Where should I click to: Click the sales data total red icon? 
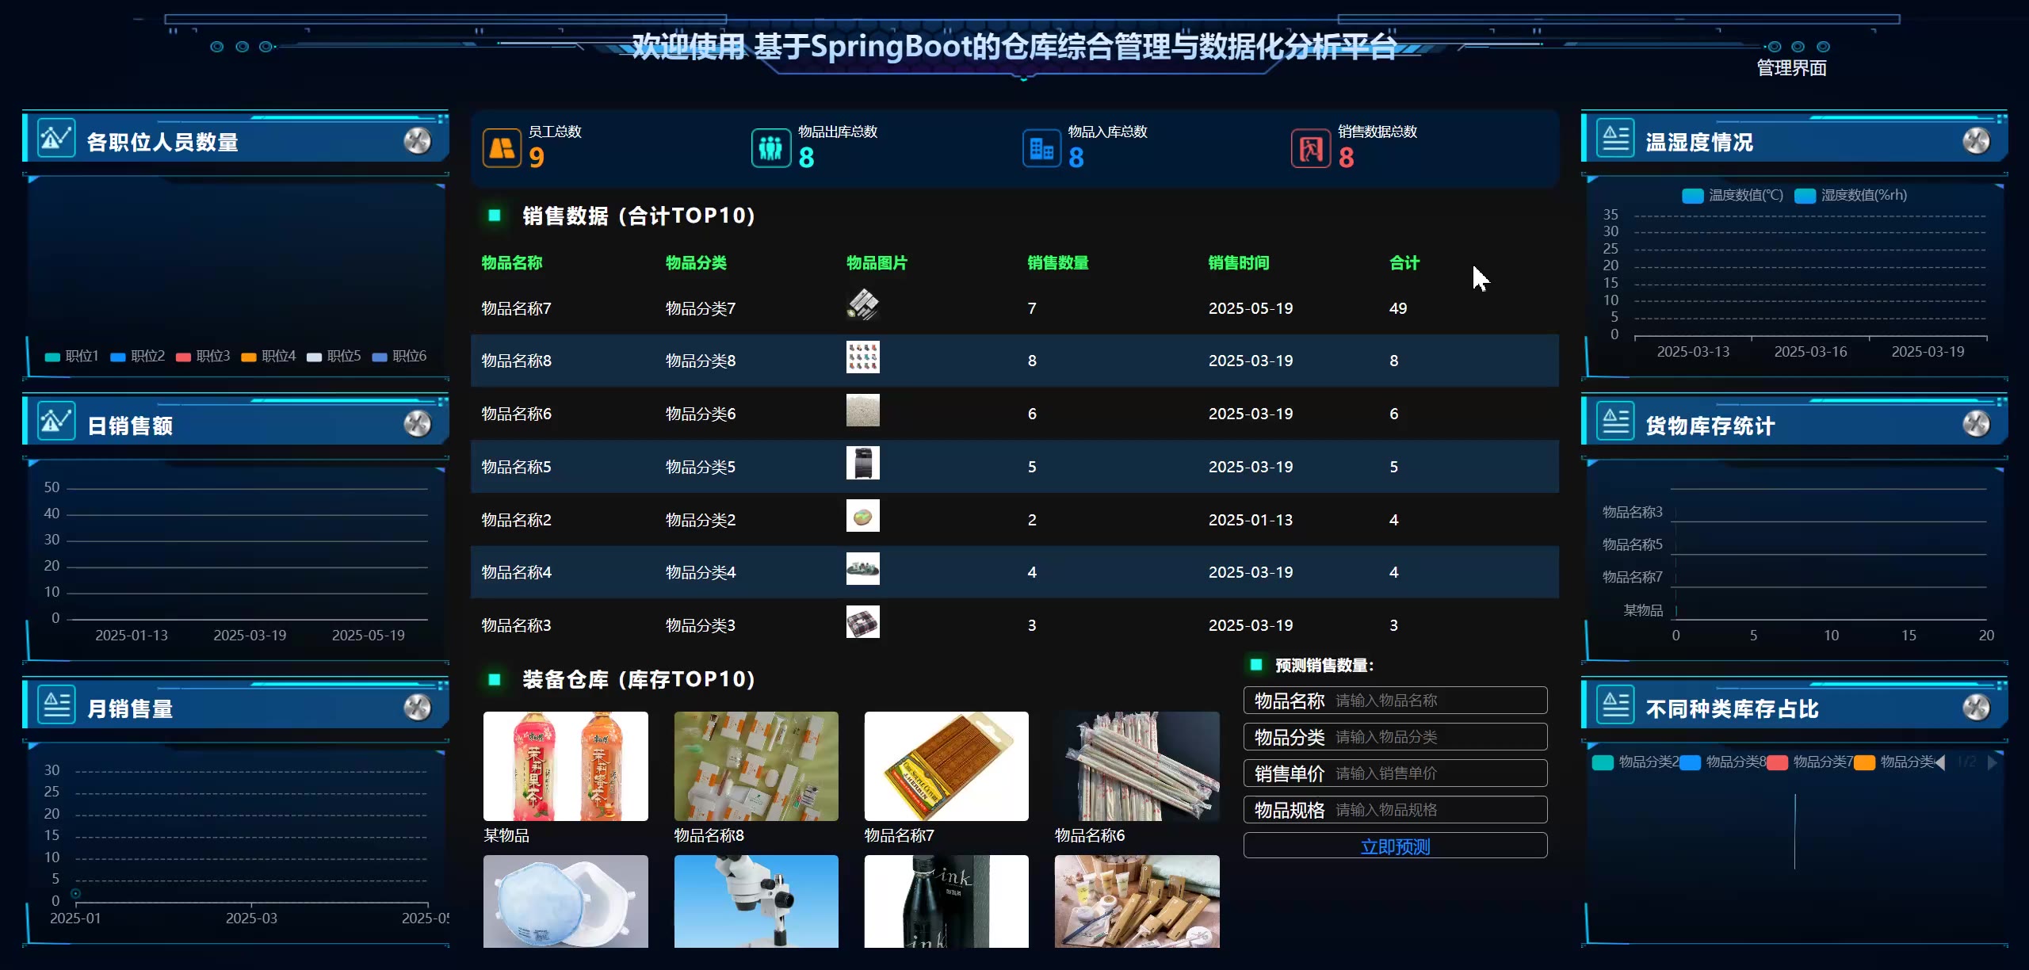pos(1311,148)
